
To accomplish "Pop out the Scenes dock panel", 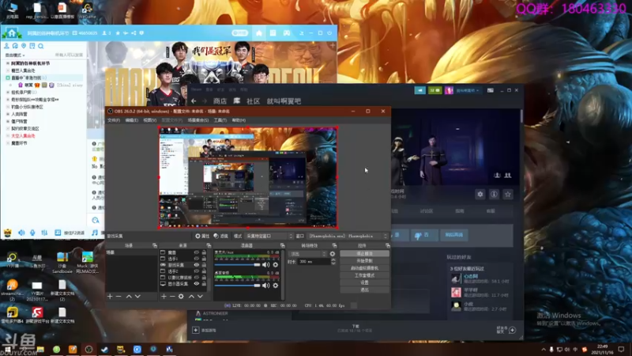I will click(x=154, y=245).
